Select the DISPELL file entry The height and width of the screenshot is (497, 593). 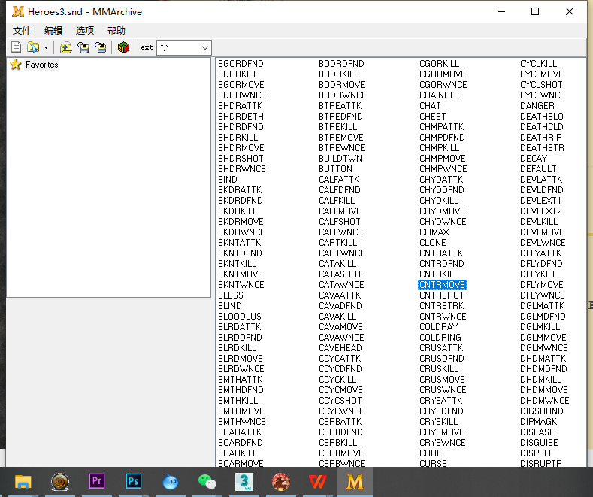click(x=537, y=453)
